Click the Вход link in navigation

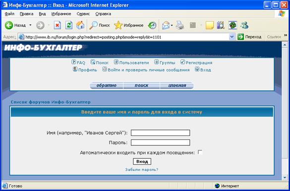point(206,70)
